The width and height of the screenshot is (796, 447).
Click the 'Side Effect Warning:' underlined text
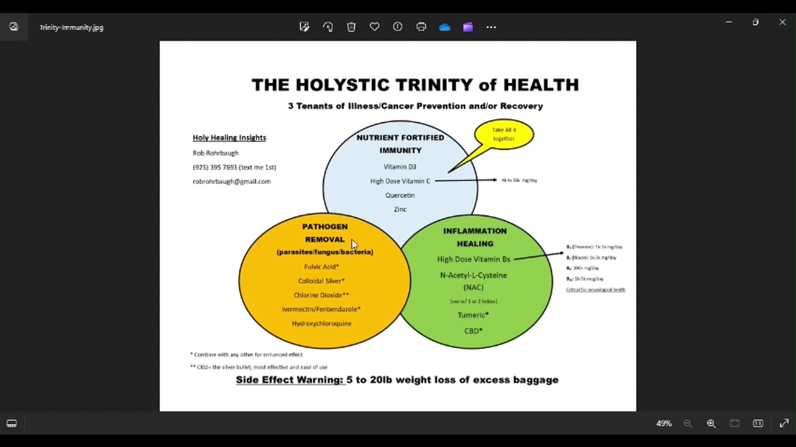[x=290, y=380]
